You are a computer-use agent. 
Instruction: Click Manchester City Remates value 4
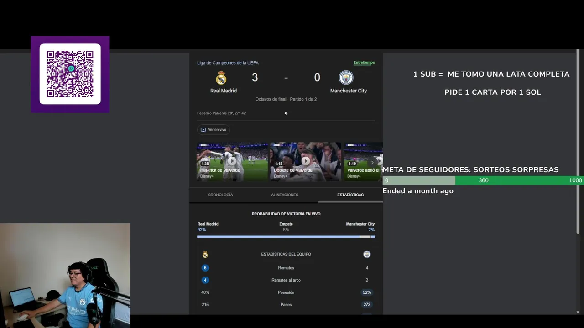pos(367,268)
